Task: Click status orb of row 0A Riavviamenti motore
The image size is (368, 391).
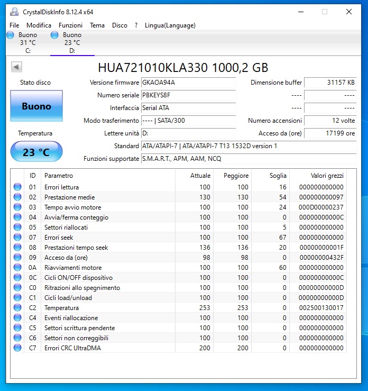Action: (17, 267)
